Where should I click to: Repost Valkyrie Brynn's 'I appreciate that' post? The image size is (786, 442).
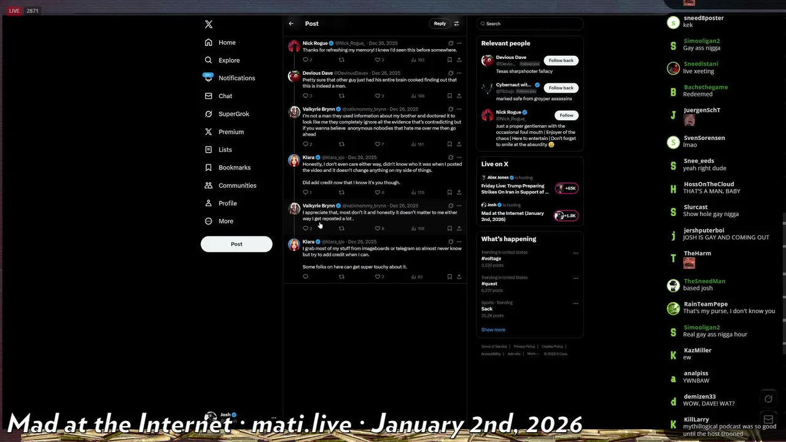click(341, 228)
